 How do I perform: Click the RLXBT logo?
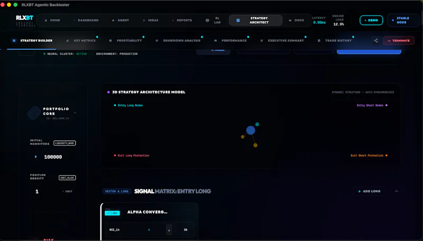click(x=24, y=18)
